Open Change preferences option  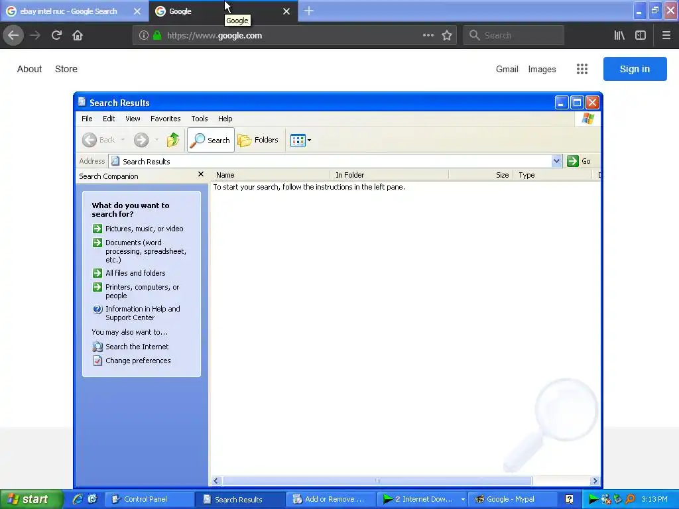point(138,361)
